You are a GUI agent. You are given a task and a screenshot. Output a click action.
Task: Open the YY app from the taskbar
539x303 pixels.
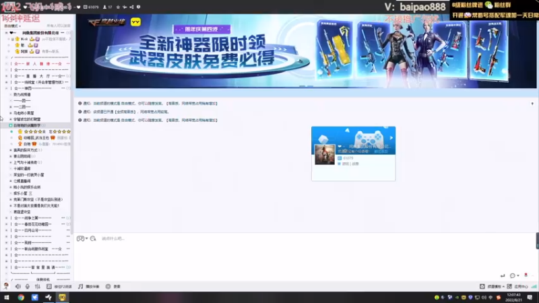62,297
